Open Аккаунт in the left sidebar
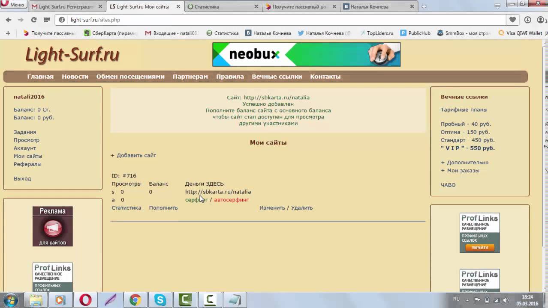 tap(25, 148)
